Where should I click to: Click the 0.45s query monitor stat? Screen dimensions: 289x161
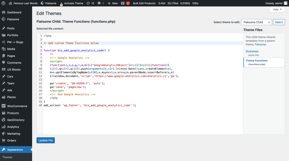(162, 3)
